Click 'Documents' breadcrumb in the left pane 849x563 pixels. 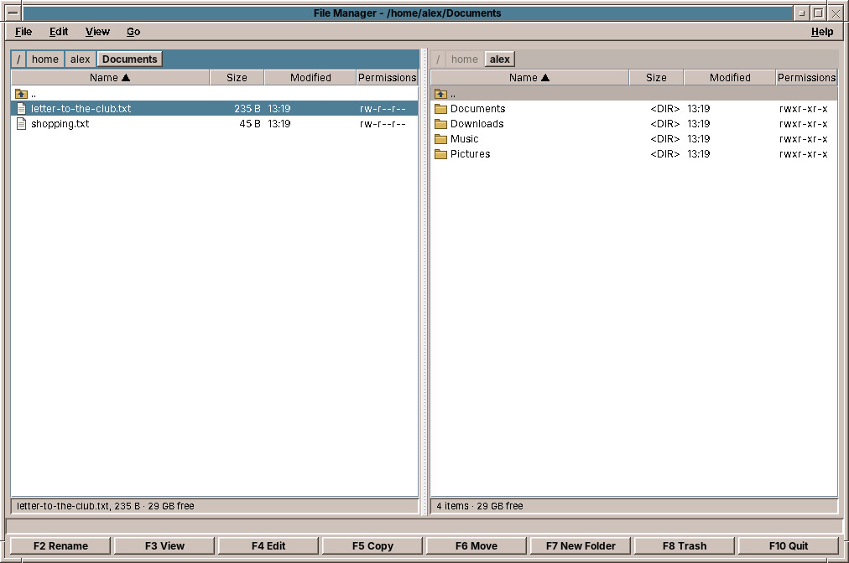[129, 59]
